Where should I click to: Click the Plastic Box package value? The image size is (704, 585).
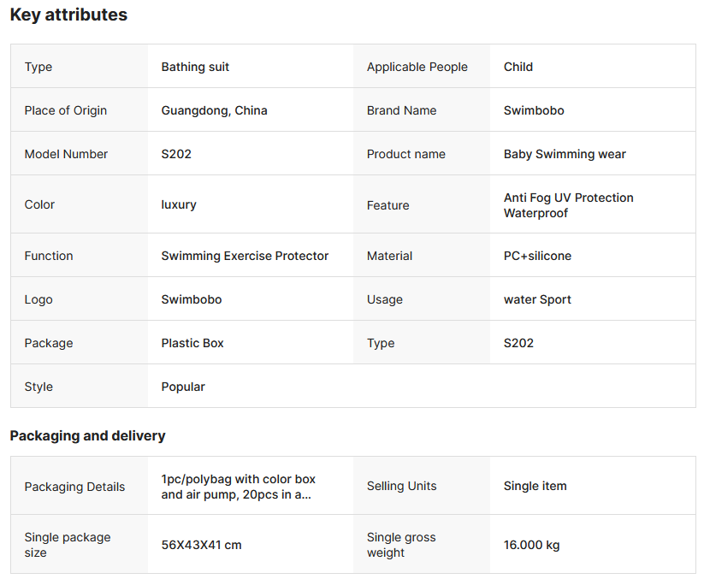pos(192,343)
